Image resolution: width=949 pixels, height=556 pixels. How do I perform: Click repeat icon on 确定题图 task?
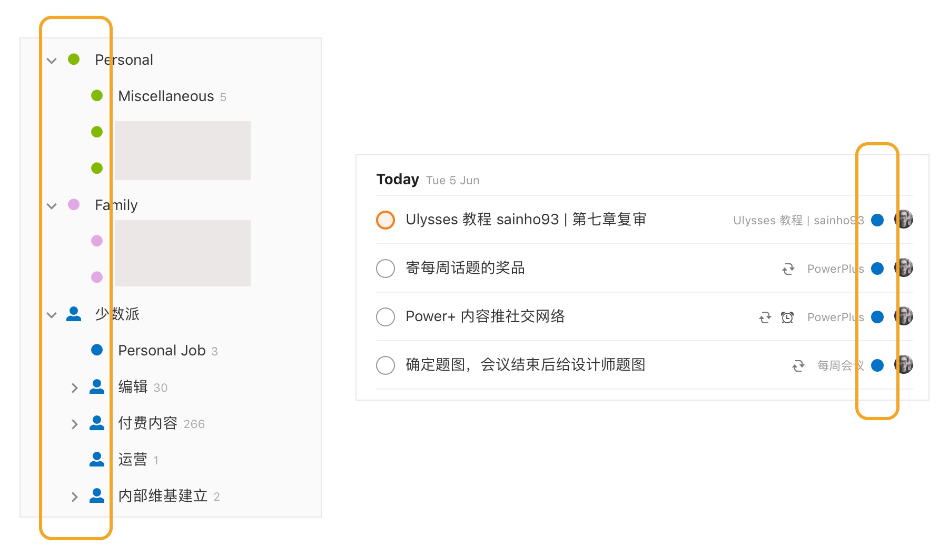pos(798,366)
